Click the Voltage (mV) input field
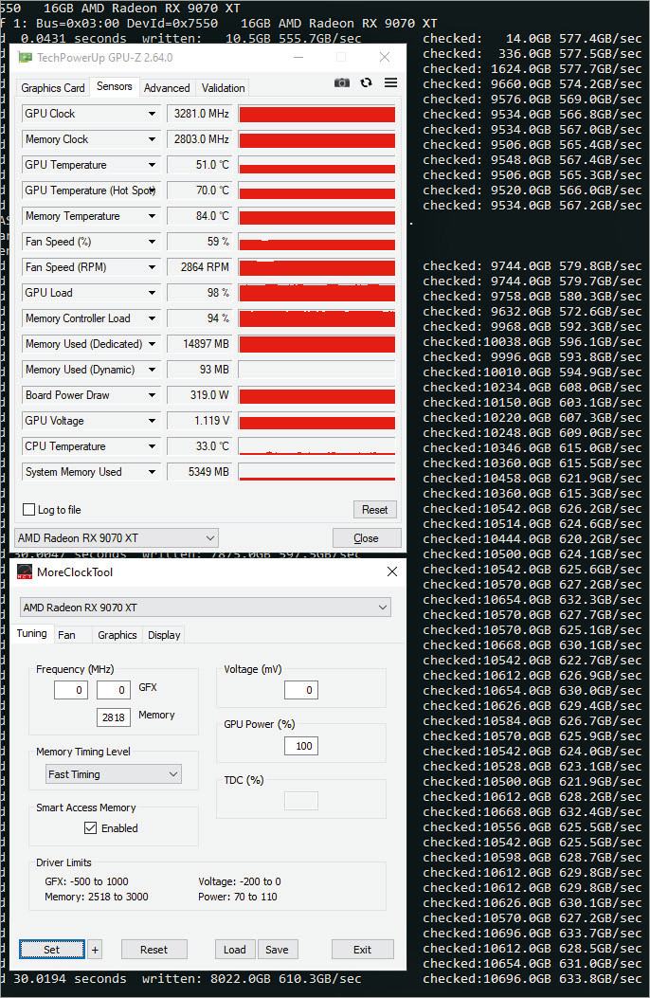The width and height of the screenshot is (650, 998). pos(300,690)
